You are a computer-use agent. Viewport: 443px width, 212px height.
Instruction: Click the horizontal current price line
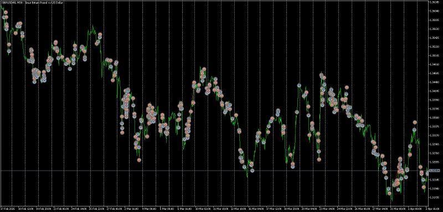tap(215, 171)
